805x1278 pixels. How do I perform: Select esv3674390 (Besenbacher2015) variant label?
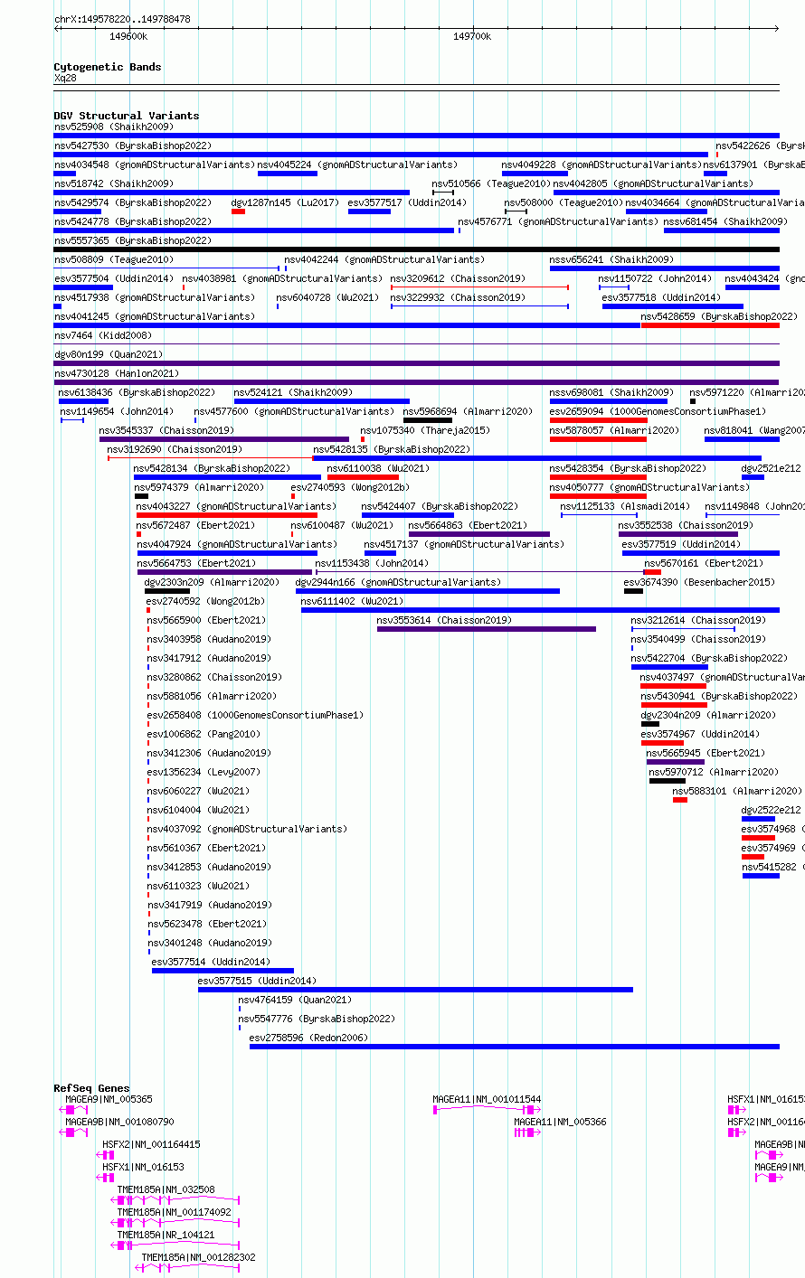coord(699,582)
